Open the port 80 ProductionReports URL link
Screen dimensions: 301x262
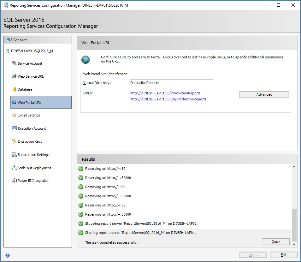pos(165,93)
